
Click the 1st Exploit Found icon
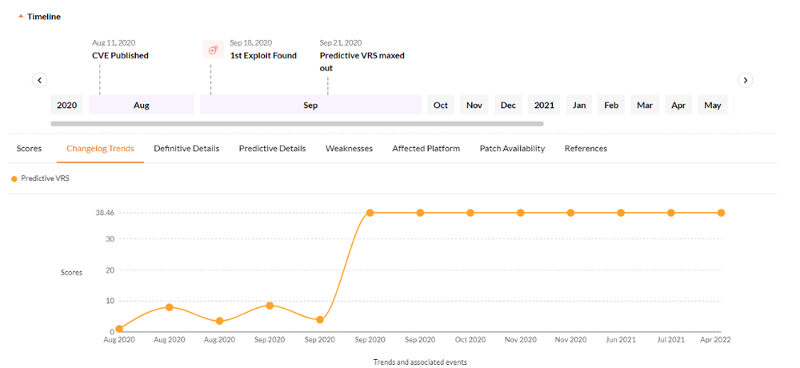(213, 50)
